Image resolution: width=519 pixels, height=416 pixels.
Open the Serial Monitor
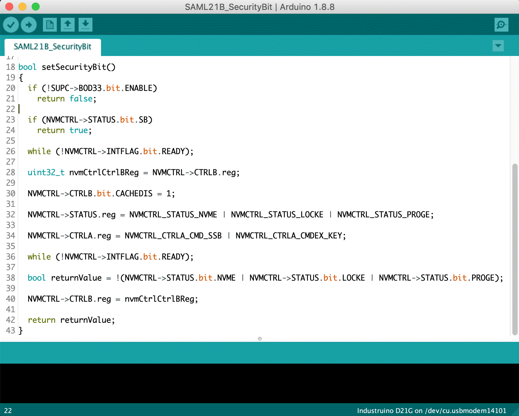[501, 25]
